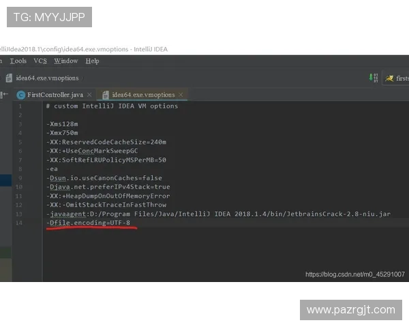
Task: Click the hide tool window arrow icon
Action: 4,95
